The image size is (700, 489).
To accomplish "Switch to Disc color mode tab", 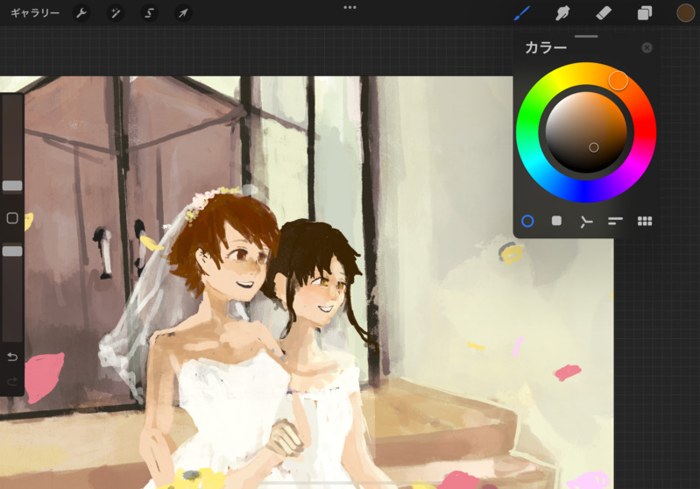I will [x=527, y=221].
